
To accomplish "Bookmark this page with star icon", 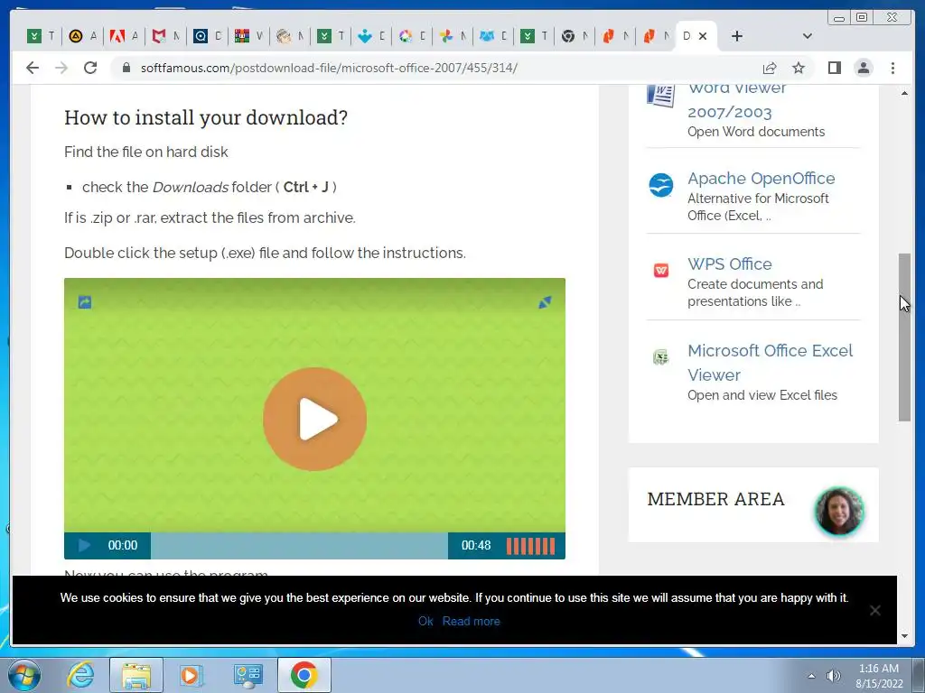I will point(799,68).
